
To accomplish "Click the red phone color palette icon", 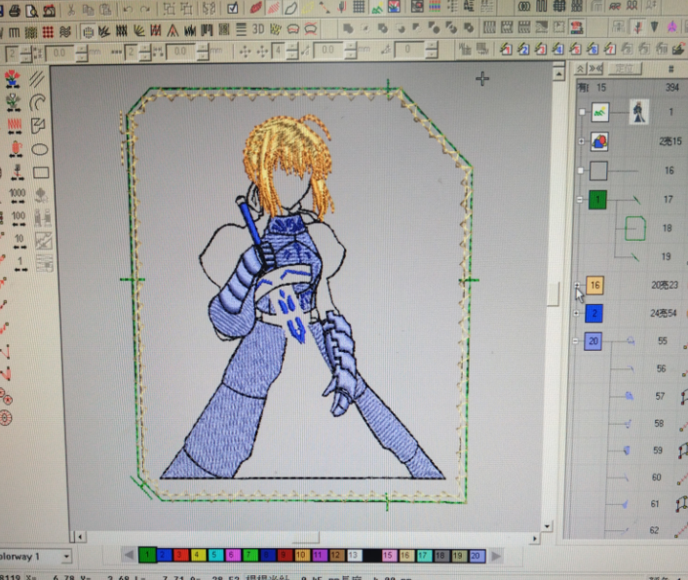I will click(x=577, y=27).
